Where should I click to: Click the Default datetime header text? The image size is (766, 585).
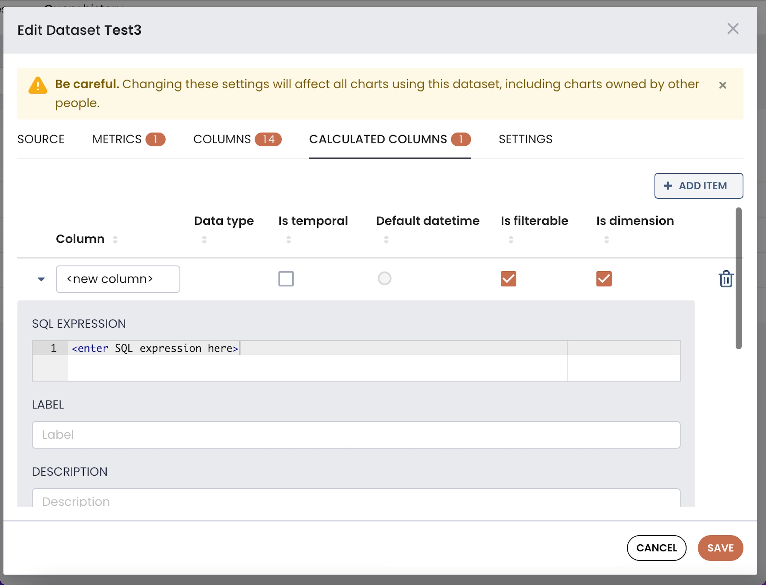[x=428, y=221]
